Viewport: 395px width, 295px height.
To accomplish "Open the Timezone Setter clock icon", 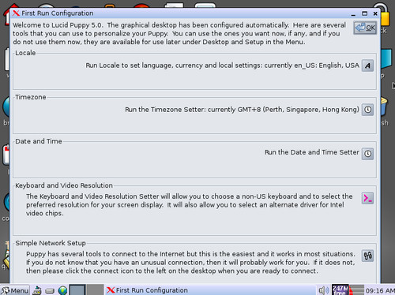I will click(x=367, y=110).
